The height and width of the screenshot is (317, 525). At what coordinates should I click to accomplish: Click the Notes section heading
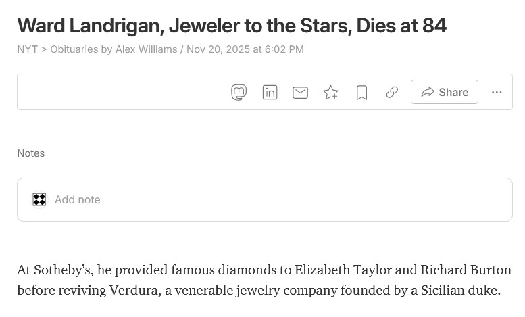tap(31, 153)
